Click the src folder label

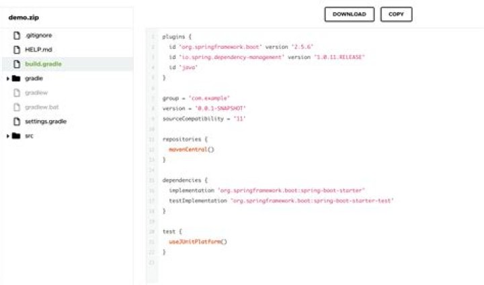click(29, 135)
